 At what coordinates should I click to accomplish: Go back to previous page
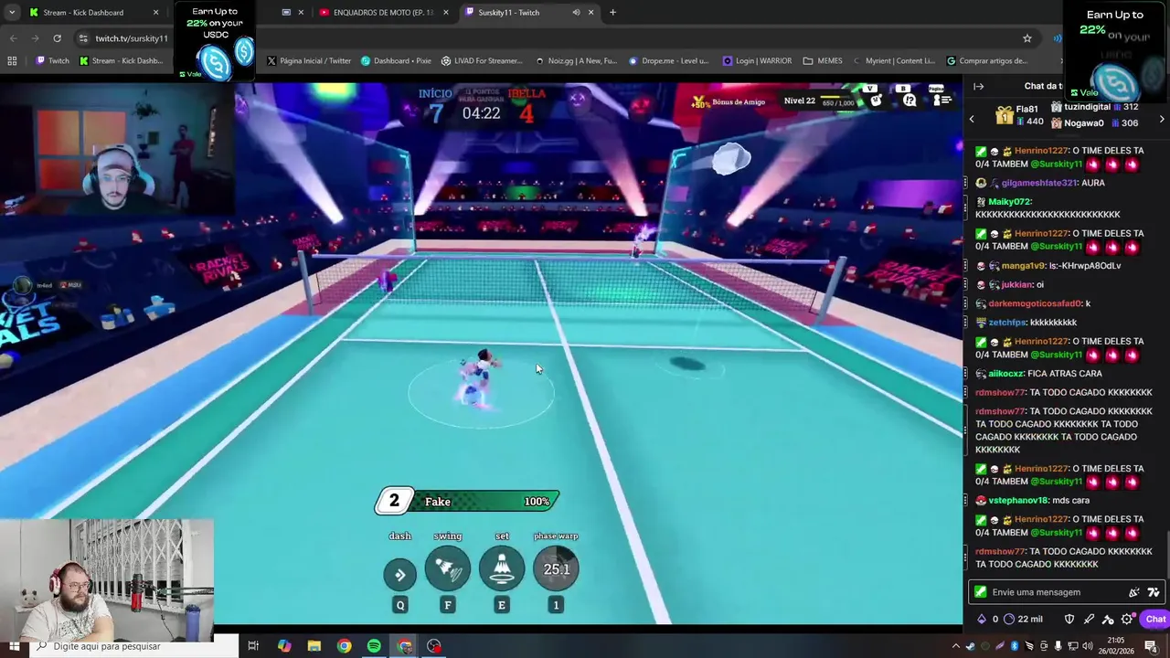[13, 38]
